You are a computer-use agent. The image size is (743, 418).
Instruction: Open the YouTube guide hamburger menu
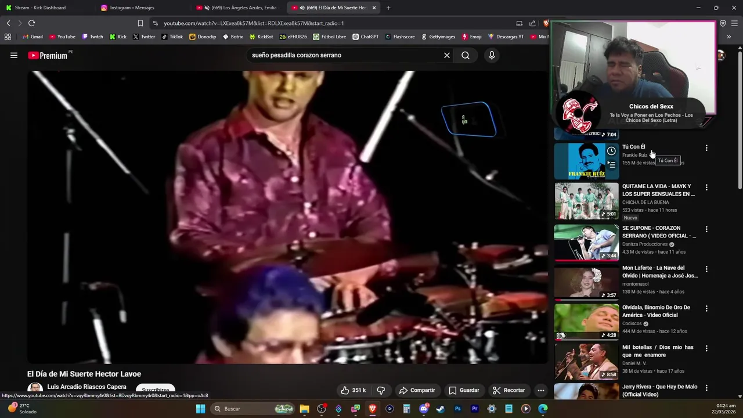tap(14, 55)
